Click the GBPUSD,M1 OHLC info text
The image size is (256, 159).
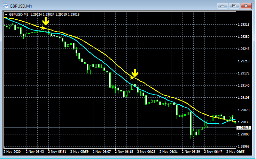click(x=44, y=15)
